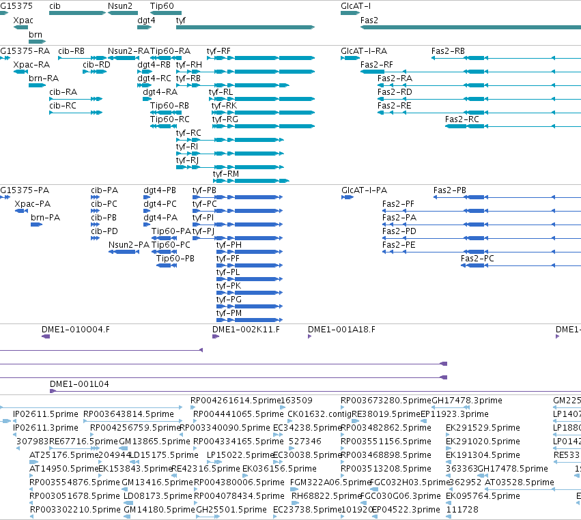The height and width of the screenshot is (520, 581).
Task: Click the Tip60-RA transcript label
Action: [171, 51]
